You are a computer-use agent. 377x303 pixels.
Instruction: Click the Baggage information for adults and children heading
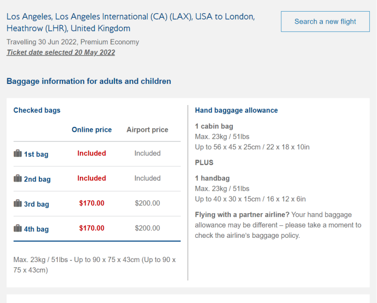pyautogui.click(x=89, y=81)
